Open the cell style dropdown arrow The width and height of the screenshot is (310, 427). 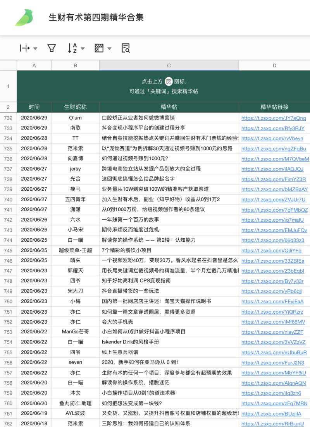pyautogui.click(x=108, y=48)
